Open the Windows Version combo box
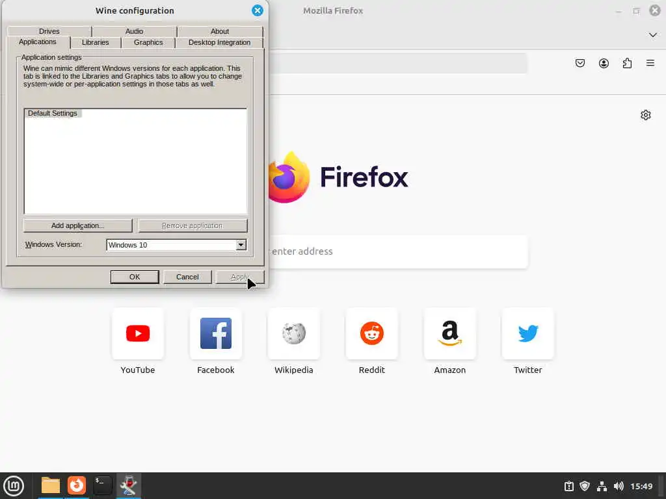 (176, 245)
